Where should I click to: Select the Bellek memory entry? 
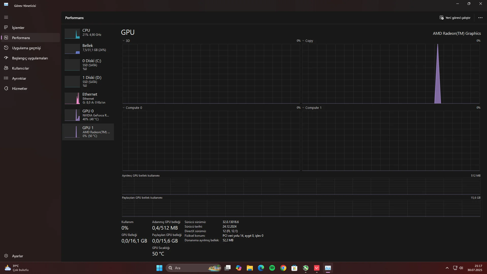pos(88,48)
